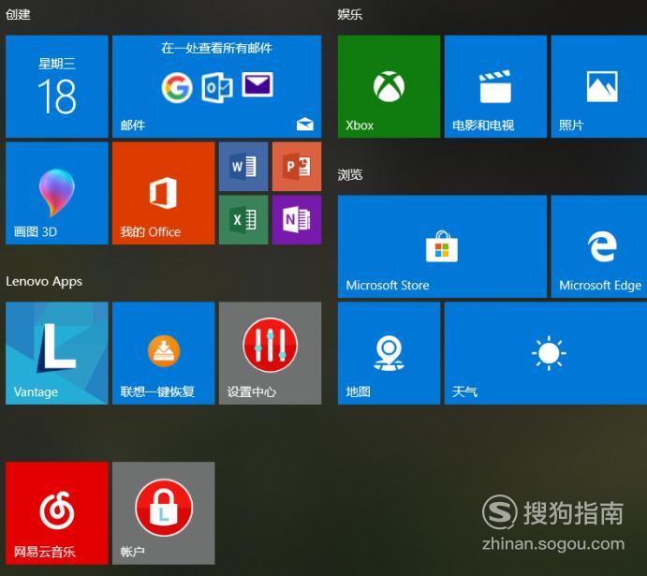Click the Outlook icon in mail tile
This screenshot has height=576, width=647.
tap(217, 87)
